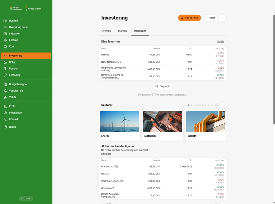Viewport: 275px width, 204px height.
Task: Open the Industri sector card
Action: (x=206, y=125)
